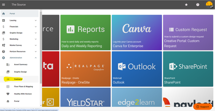
Task: Open the help question mark icon
Action: point(198,5)
